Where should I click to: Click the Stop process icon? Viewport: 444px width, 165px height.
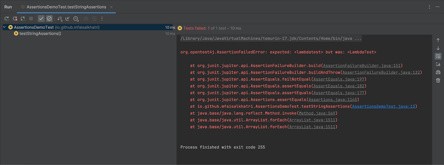click(x=31, y=19)
